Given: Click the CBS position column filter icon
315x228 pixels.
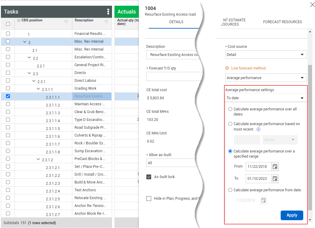Looking at the screenshot, I should [x=66, y=22].
